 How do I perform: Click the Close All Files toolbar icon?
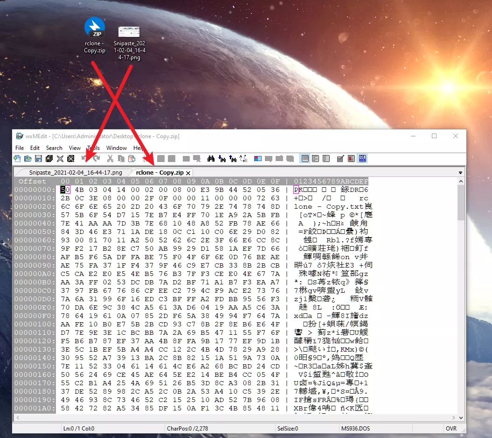[x=70, y=159]
